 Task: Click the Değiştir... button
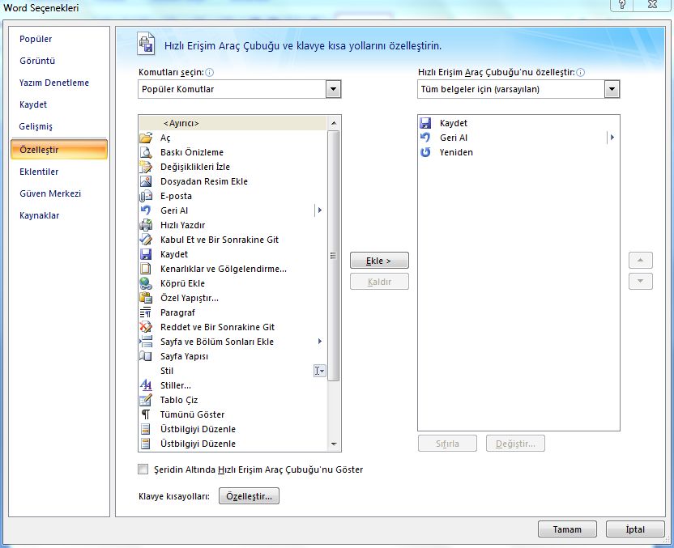pyautogui.click(x=515, y=444)
